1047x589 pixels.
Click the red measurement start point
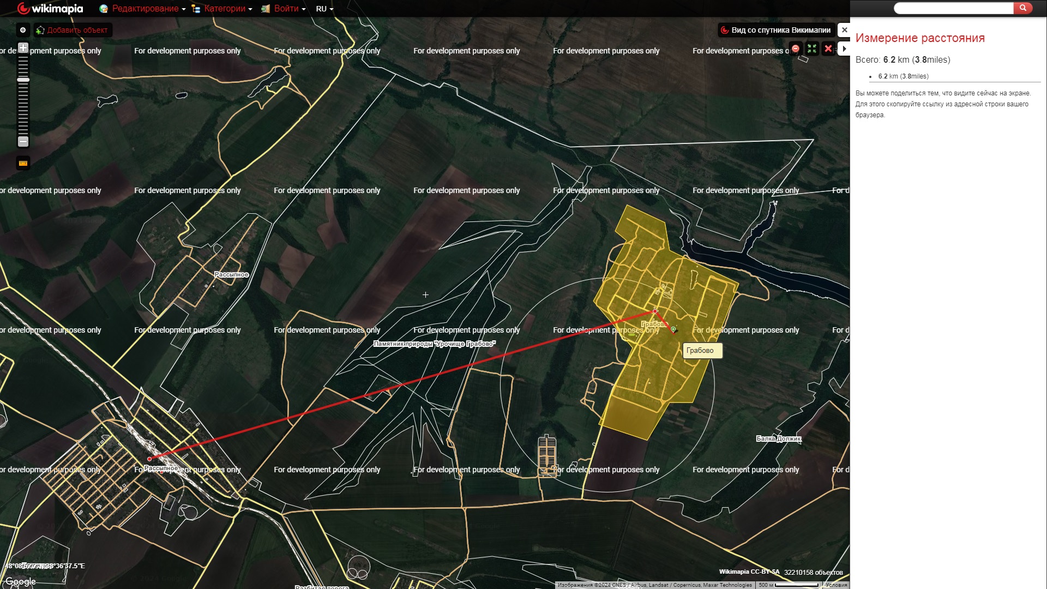tap(149, 459)
